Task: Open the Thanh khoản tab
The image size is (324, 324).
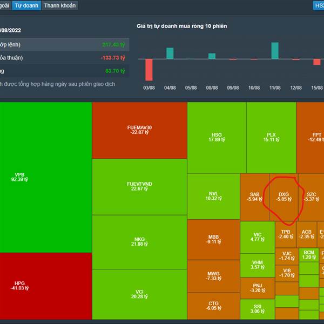Action: 60,5
